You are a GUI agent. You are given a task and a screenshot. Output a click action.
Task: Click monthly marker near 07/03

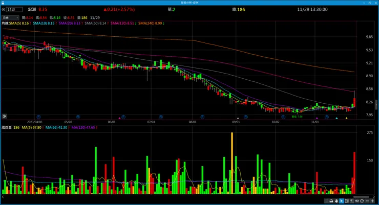pyautogui.click(x=161, y=117)
